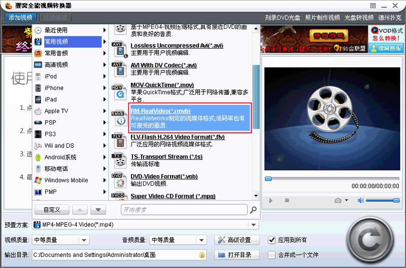Click the iPad device icon

(38, 99)
